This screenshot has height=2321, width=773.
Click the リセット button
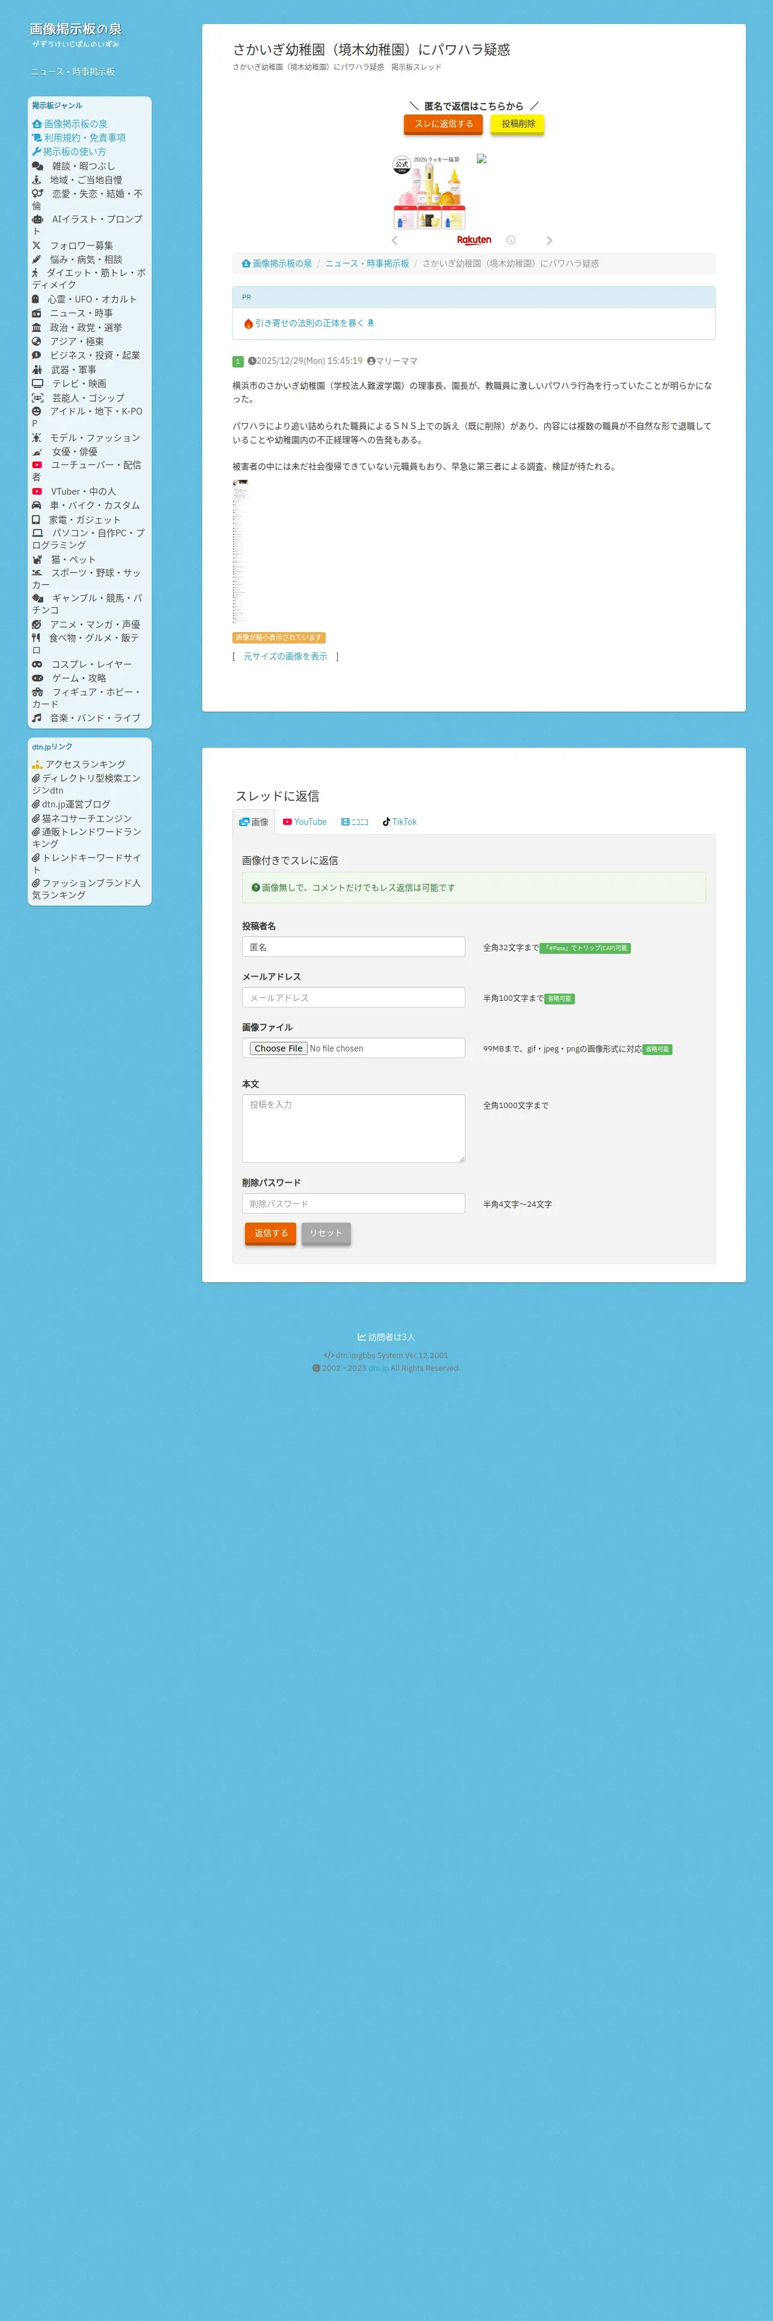pos(326,1233)
